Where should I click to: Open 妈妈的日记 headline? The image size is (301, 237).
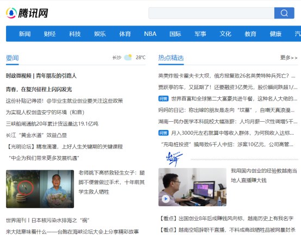pyautogui.click(x=227, y=110)
